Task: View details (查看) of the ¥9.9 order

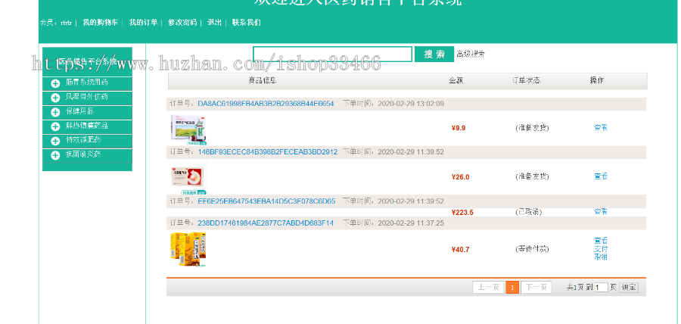Action: coord(601,128)
